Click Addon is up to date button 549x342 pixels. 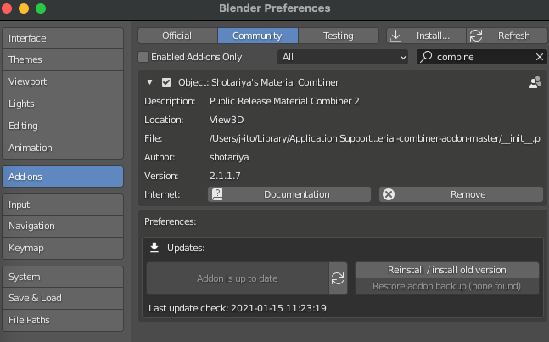coord(238,278)
